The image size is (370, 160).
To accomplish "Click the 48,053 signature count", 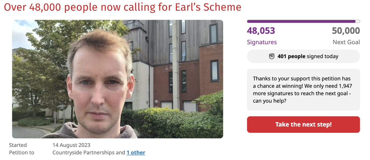I will 261,31.
